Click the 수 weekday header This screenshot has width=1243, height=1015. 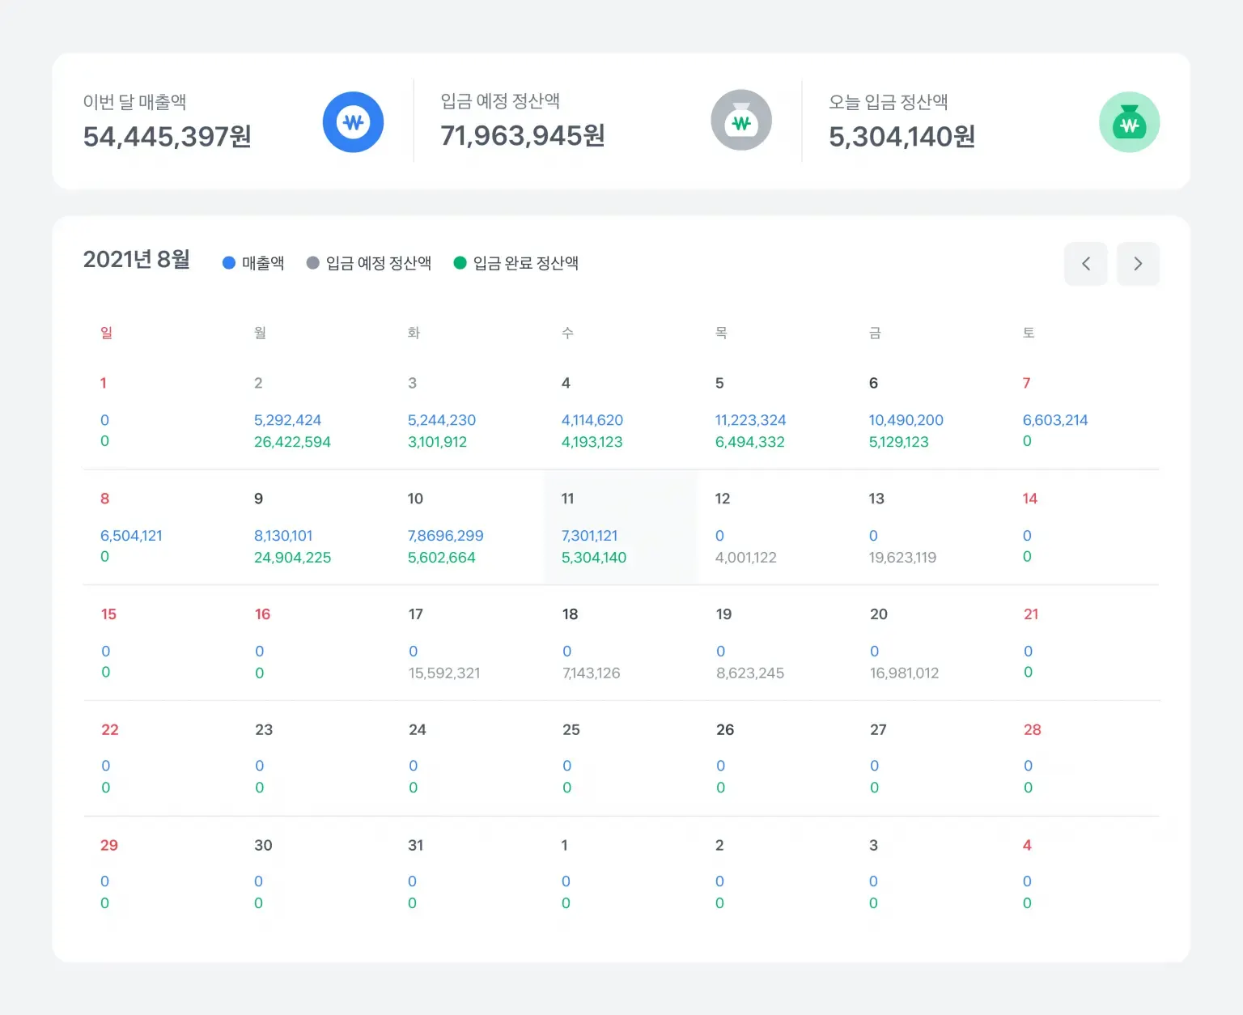(x=567, y=333)
